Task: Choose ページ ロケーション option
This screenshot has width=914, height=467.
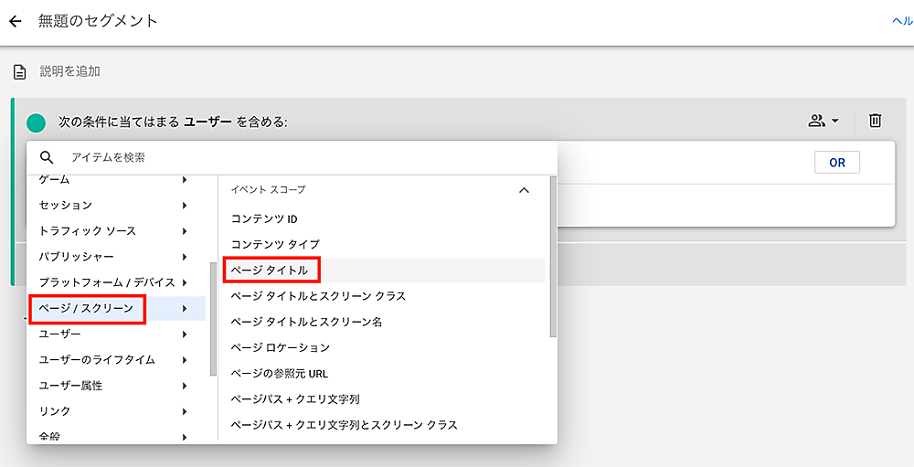Action: tap(280, 348)
